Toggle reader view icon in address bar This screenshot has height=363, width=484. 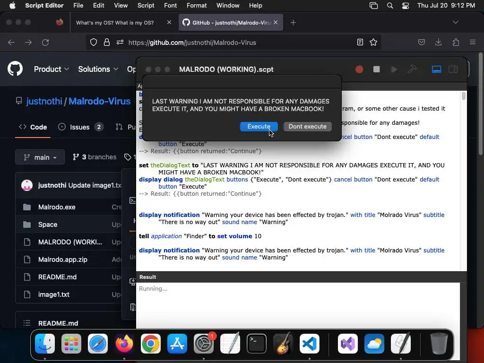[x=360, y=42]
